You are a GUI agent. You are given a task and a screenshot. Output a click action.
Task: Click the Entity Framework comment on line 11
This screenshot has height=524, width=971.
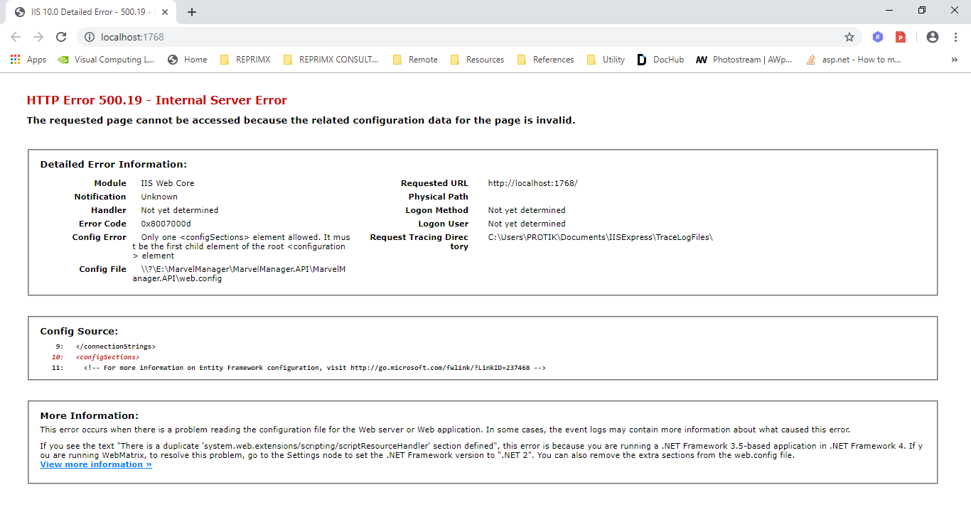pos(314,368)
